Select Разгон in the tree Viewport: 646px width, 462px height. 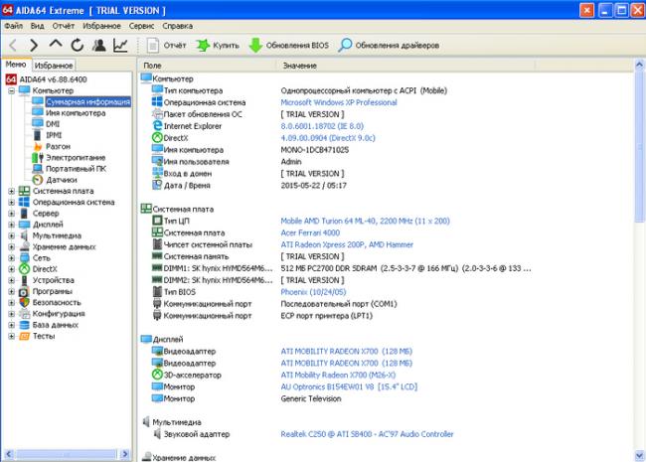click(x=58, y=146)
